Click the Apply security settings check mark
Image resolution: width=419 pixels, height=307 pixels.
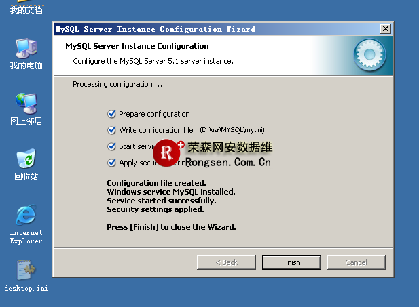[x=112, y=163]
